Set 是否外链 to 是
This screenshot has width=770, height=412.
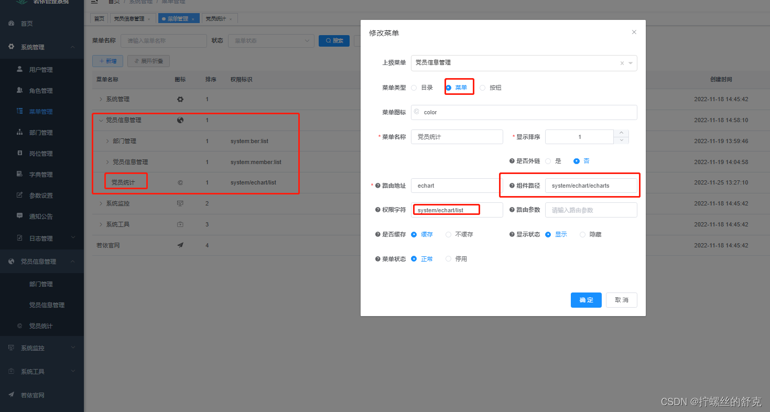pyautogui.click(x=548, y=161)
